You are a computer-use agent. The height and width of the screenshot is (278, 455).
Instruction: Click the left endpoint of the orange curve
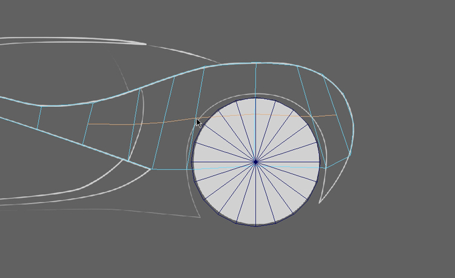(89, 124)
